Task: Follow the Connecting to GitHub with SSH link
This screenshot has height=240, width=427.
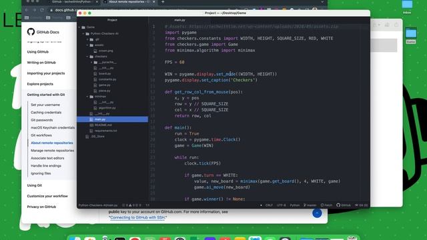Action: [x=137, y=218]
